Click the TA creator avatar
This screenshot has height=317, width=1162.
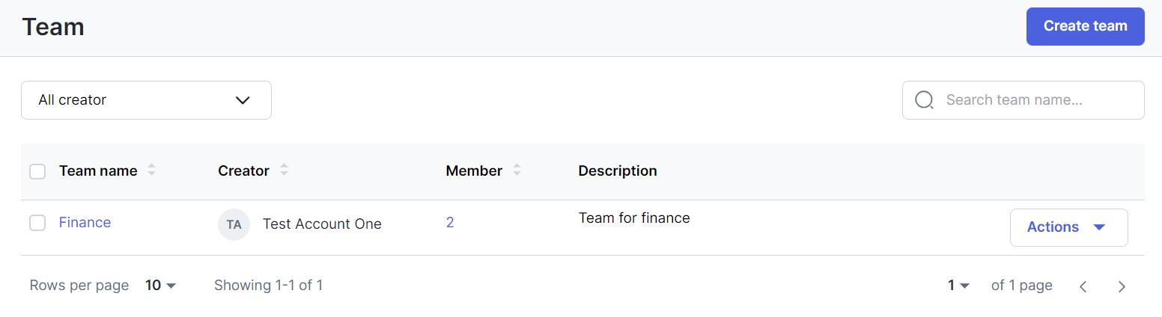click(x=234, y=224)
